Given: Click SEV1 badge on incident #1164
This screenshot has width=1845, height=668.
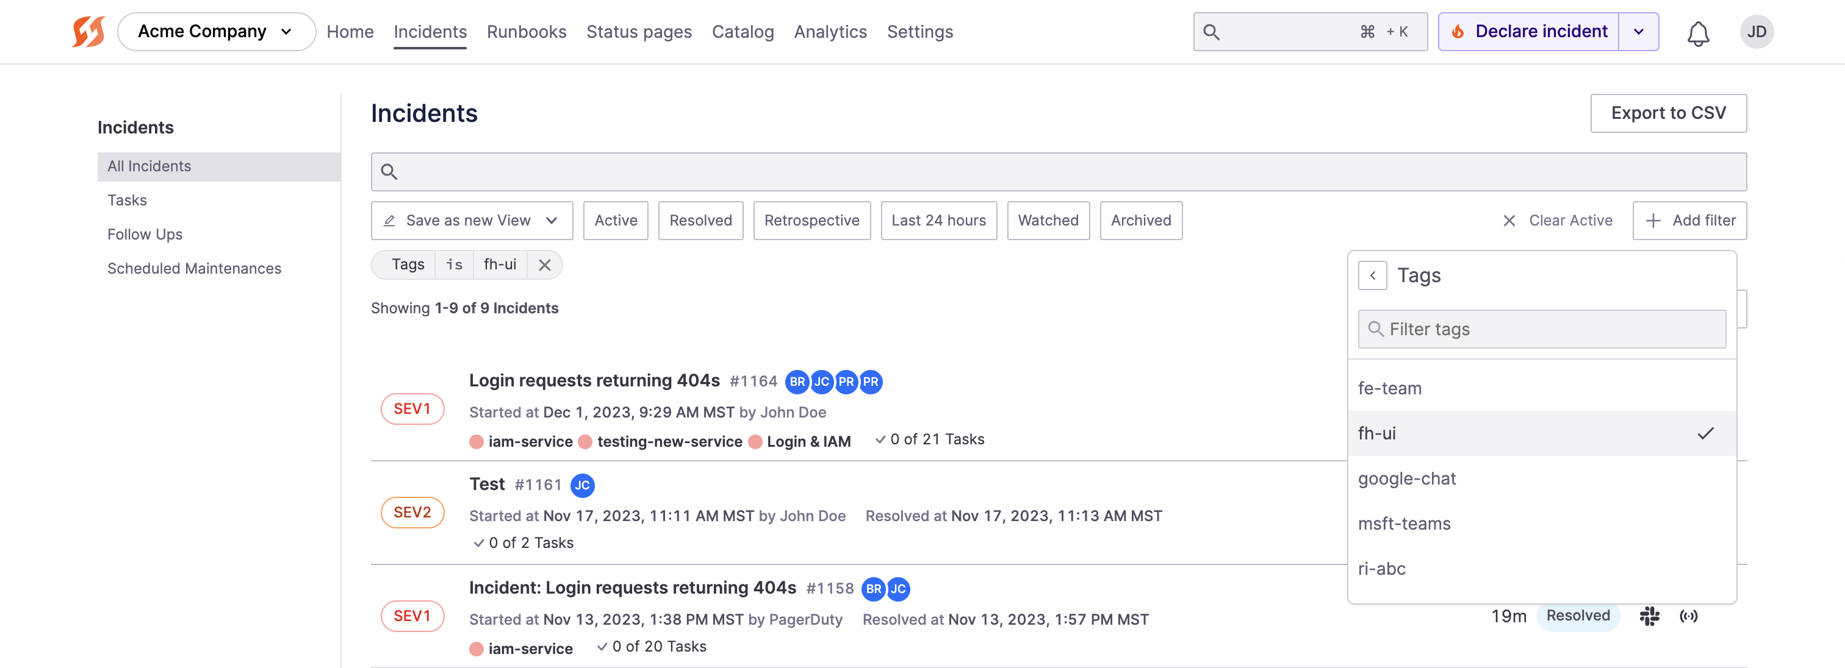Looking at the screenshot, I should click(x=412, y=409).
